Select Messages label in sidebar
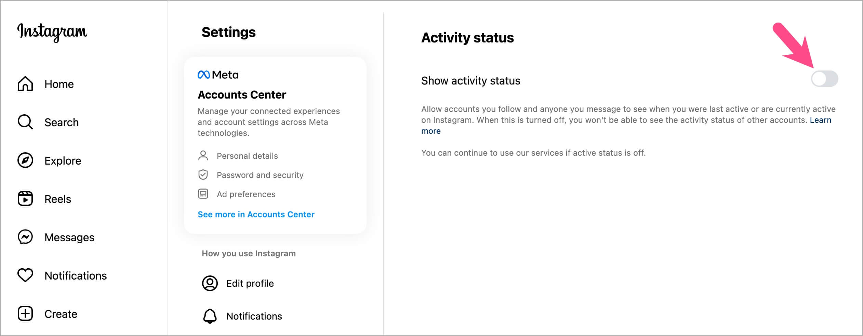 [69, 237]
